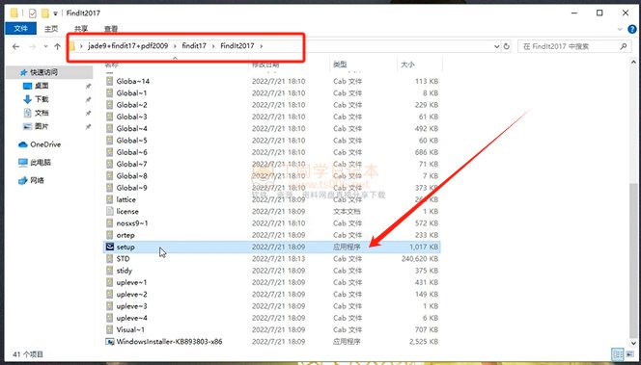Expand the ribbon chevron
Screen dimensions: 641x365
(620, 29)
